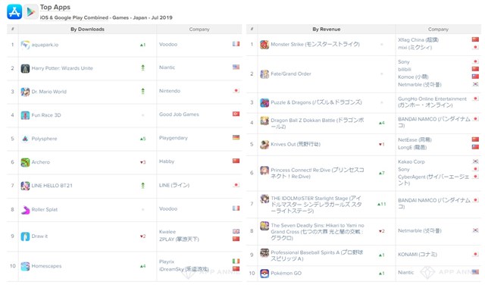Click the Google Play store icon
The height and width of the screenshot is (285, 485).
click(31, 12)
